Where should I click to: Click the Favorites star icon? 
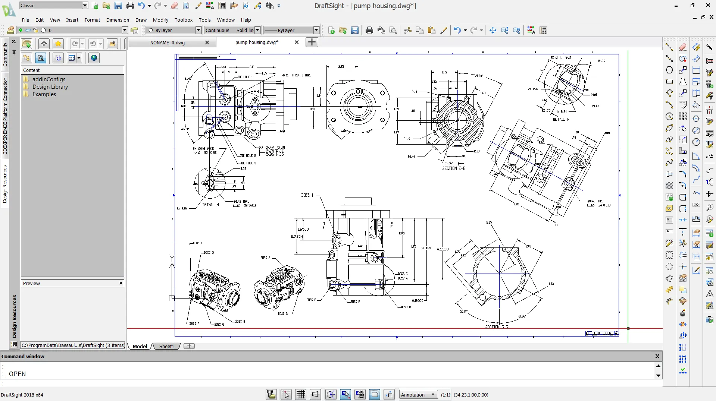(58, 44)
